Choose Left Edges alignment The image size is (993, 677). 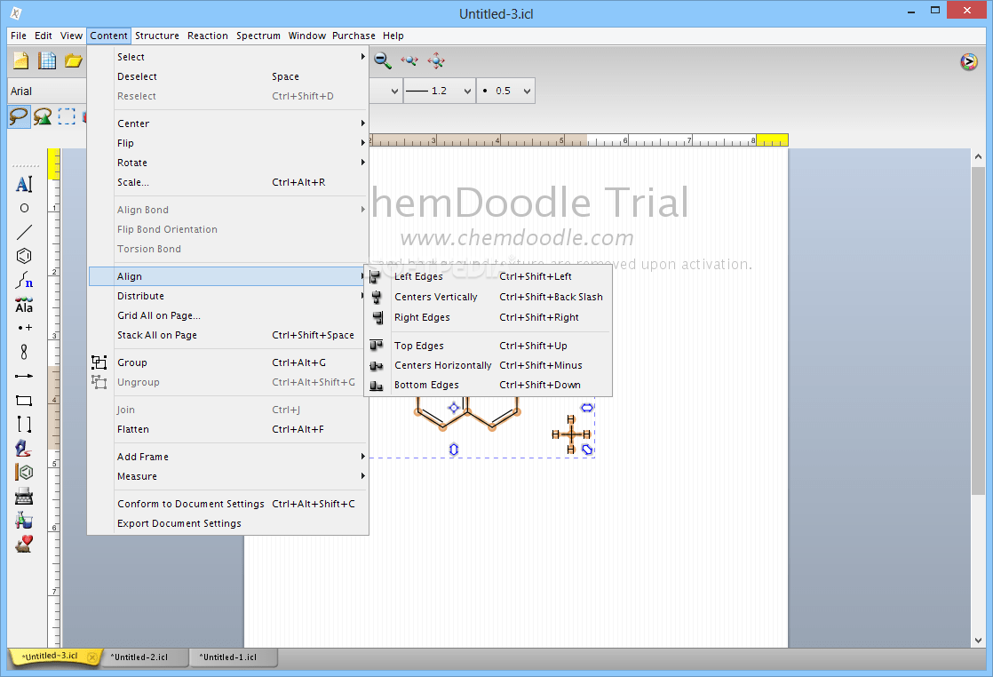(x=489, y=277)
